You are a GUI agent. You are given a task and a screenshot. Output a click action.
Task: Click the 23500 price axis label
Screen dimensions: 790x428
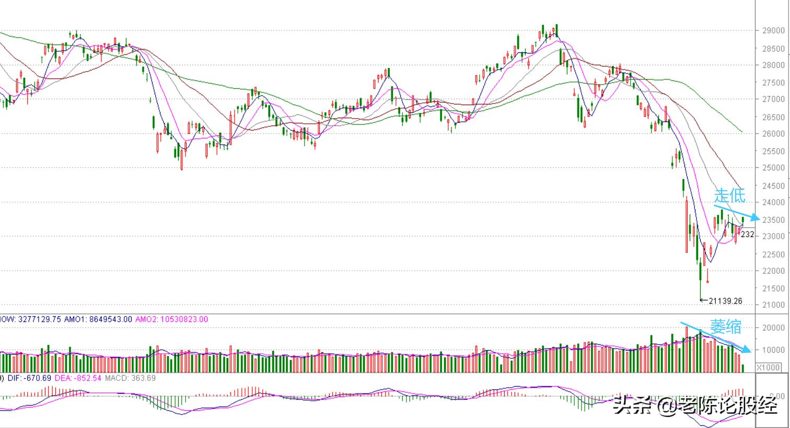tap(773, 220)
